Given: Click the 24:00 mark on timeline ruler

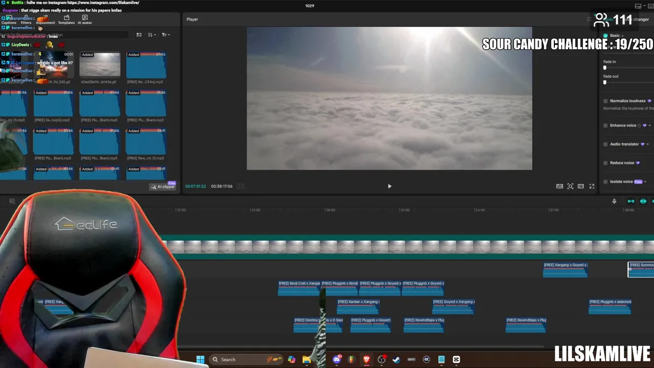Looking at the screenshot, I should (x=480, y=210).
